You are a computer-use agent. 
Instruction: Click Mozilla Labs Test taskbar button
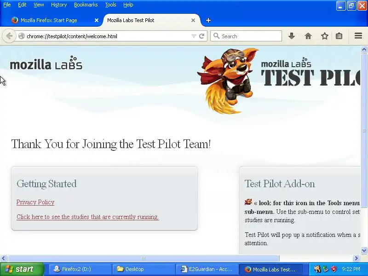[x=270, y=269]
